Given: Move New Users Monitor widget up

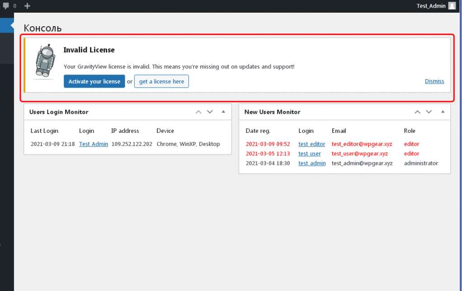Looking at the screenshot, I should click(417, 112).
